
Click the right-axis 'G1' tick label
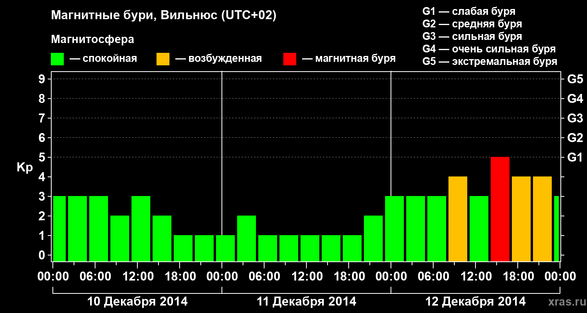pyautogui.click(x=575, y=157)
